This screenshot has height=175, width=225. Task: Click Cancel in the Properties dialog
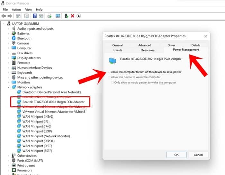198,155
